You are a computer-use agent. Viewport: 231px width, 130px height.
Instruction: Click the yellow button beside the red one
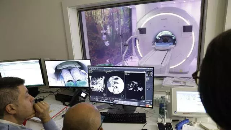[150, 106]
